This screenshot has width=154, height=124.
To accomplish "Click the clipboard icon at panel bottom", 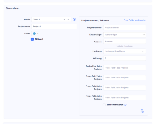I will pos(142,111).
